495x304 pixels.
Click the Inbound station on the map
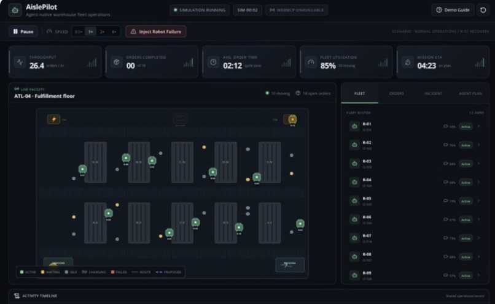pyautogui.click(x=58, y=262)
